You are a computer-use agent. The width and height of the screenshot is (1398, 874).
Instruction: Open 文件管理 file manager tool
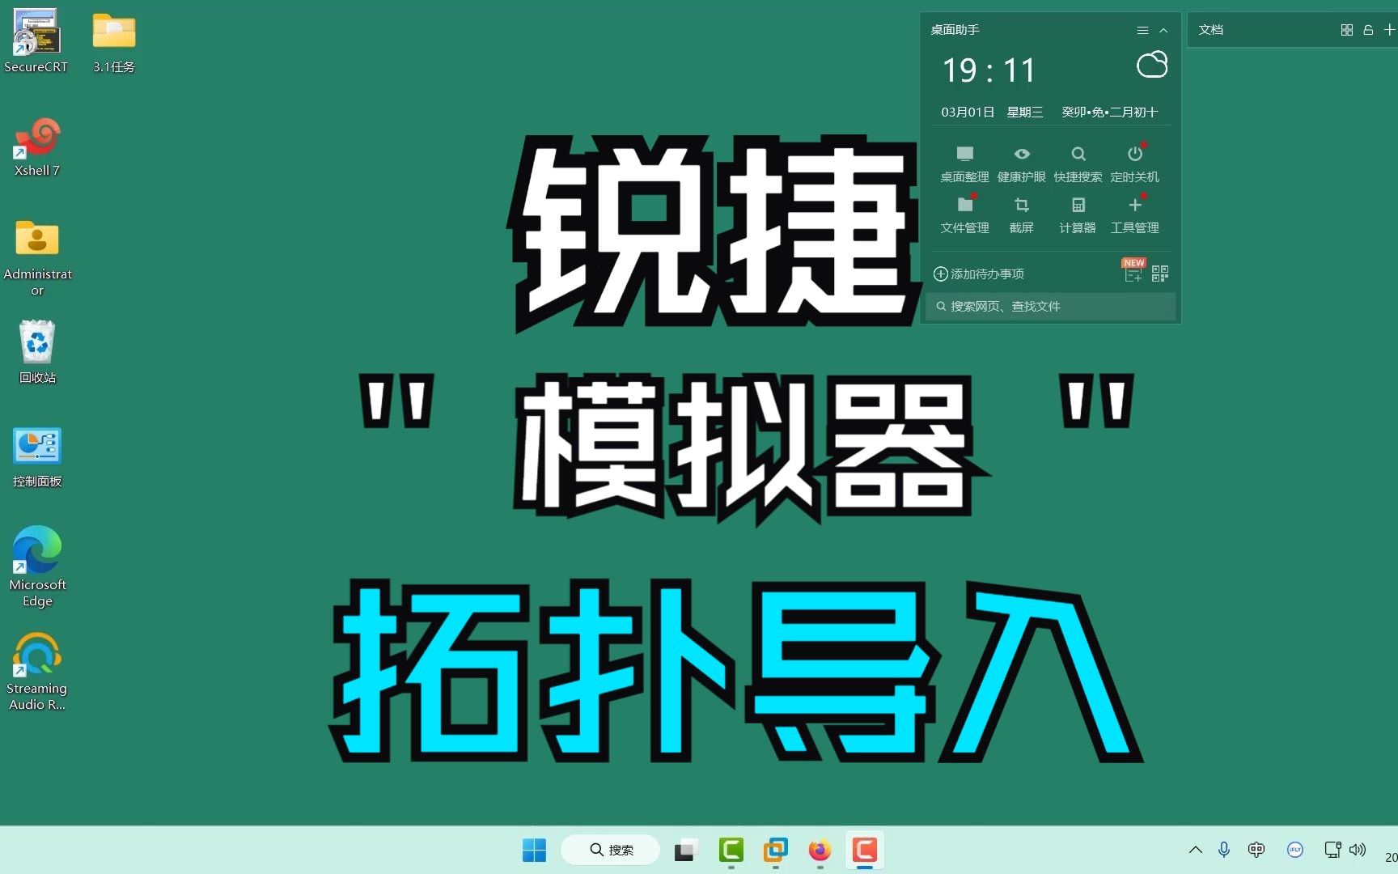pyautogui.click(x=964, y=215)
